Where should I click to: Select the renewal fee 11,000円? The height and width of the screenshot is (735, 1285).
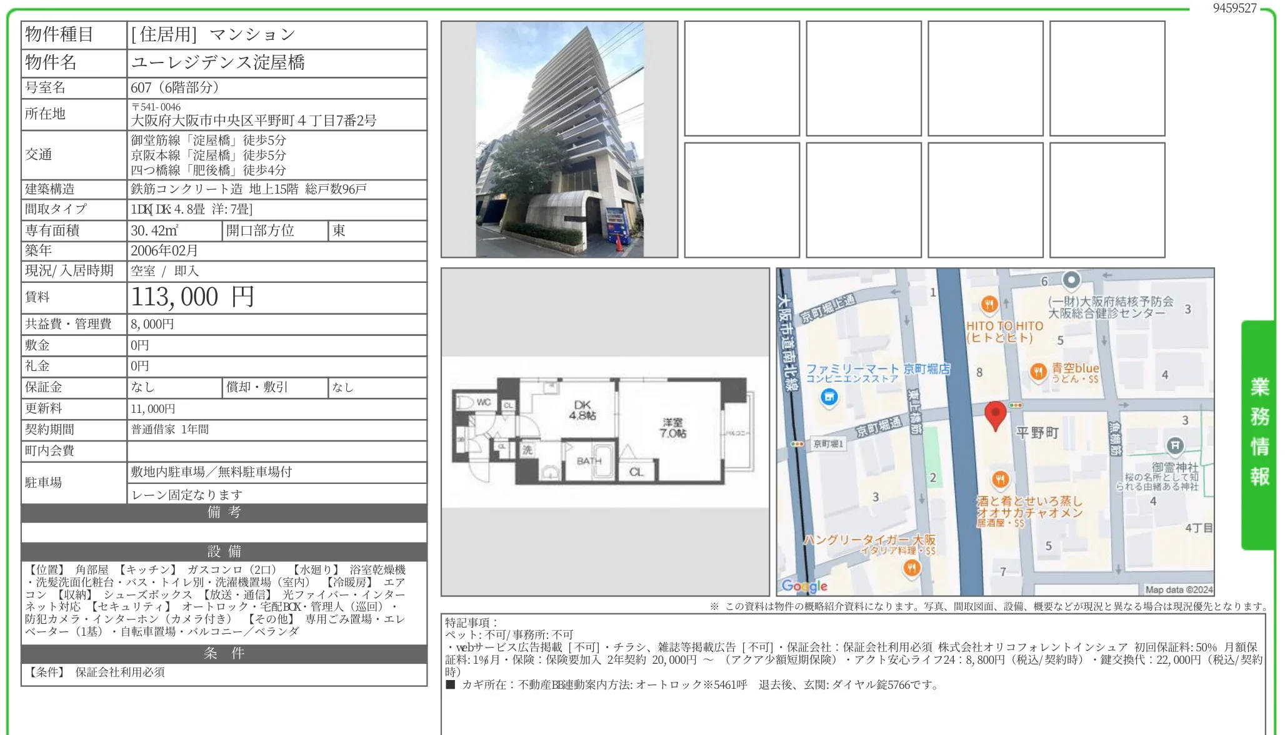153,408
